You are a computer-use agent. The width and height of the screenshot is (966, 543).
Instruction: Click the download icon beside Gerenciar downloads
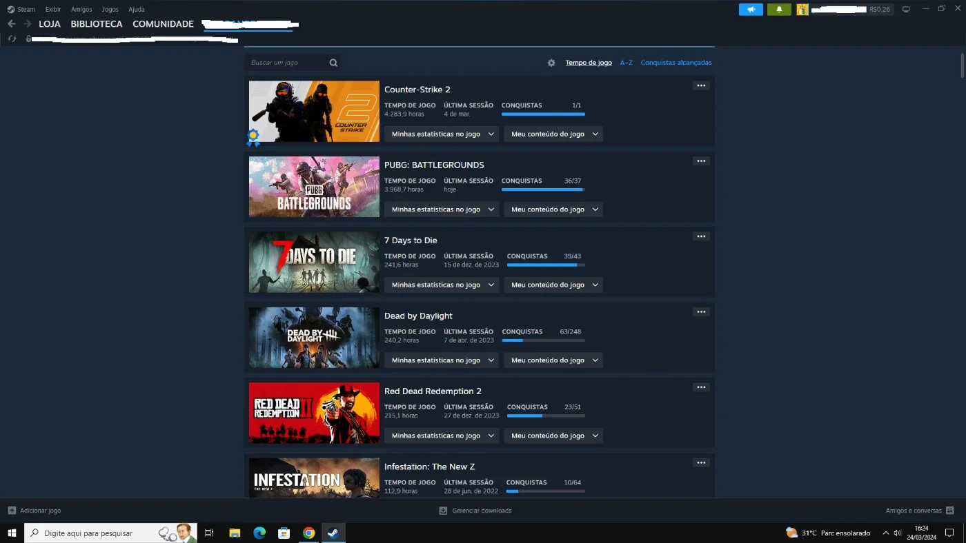coord(443,511)
